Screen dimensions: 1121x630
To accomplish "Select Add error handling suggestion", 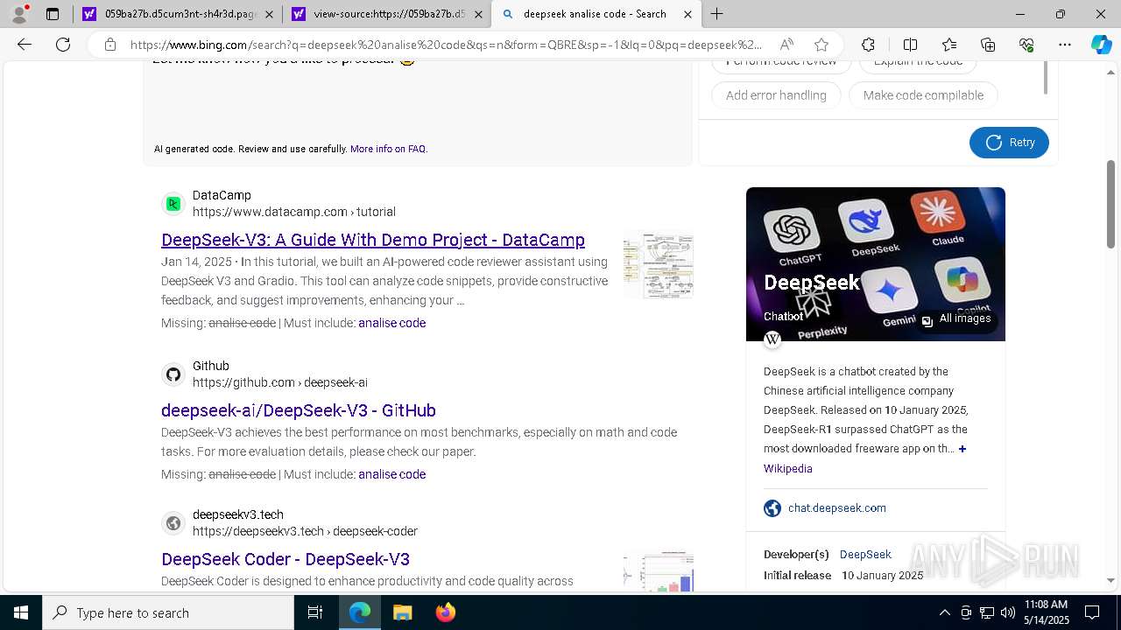I will 776,95.
